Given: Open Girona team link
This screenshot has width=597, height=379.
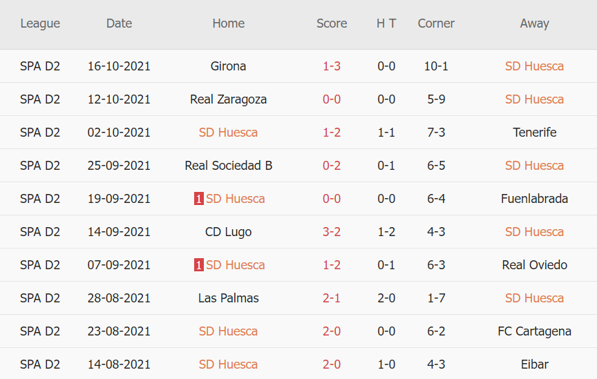Looking at the screenshot, I should [228, 66].
